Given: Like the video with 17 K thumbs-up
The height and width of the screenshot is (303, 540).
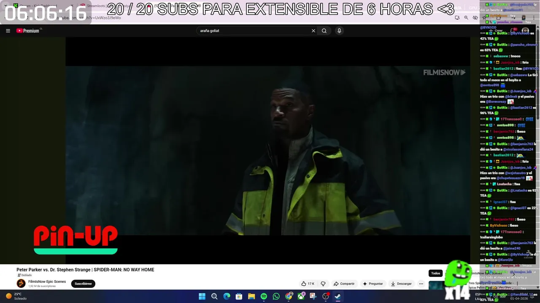Looking at the screenshot, I should 308,284.
